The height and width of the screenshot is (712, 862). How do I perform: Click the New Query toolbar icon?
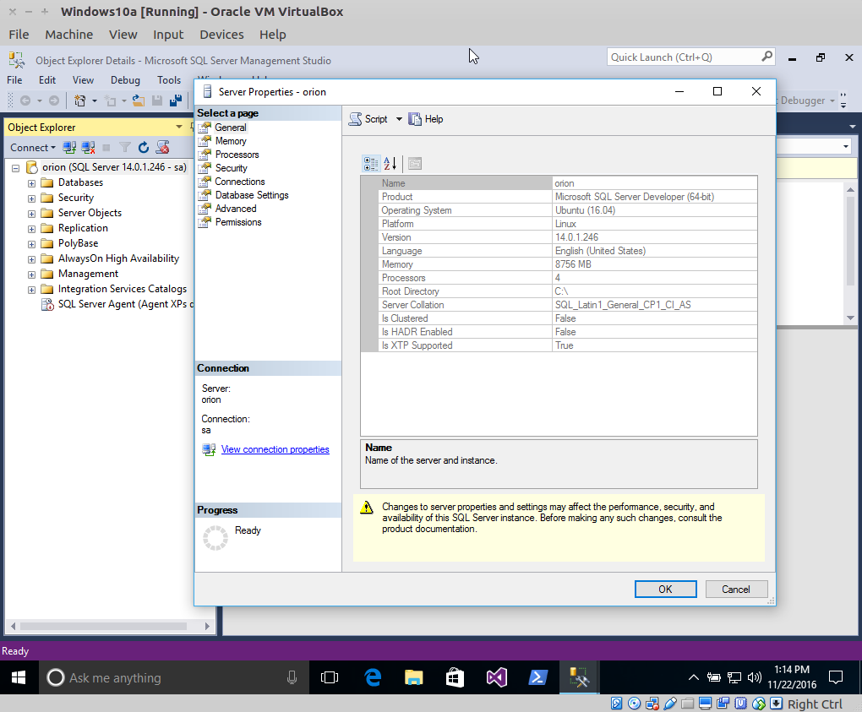click(x=79, y=101)
